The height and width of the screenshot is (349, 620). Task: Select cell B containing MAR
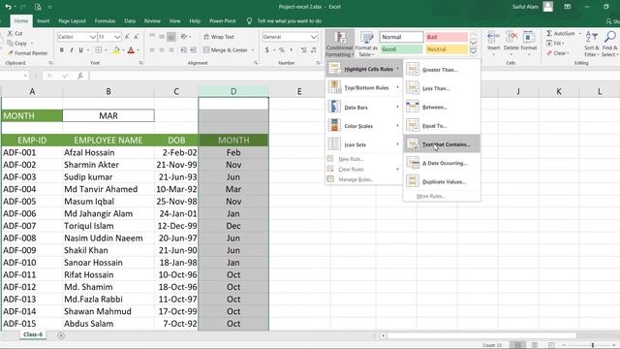point(108,115)
